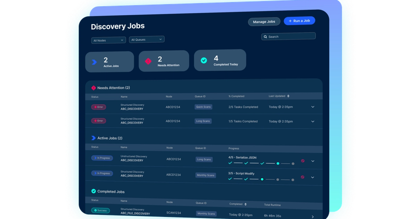417x219 pixels.
Task: Click the teal check icon beside Completed Jobs heading
Action: coord(93,191)
